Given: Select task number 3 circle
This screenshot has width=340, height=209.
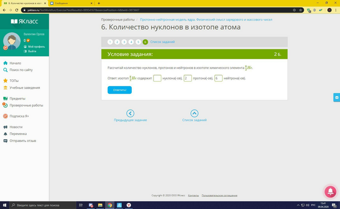Looking at the screenshot, I should [124, 42].
